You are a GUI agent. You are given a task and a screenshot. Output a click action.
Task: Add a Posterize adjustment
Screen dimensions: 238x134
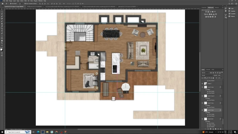[x=208, y=17]
